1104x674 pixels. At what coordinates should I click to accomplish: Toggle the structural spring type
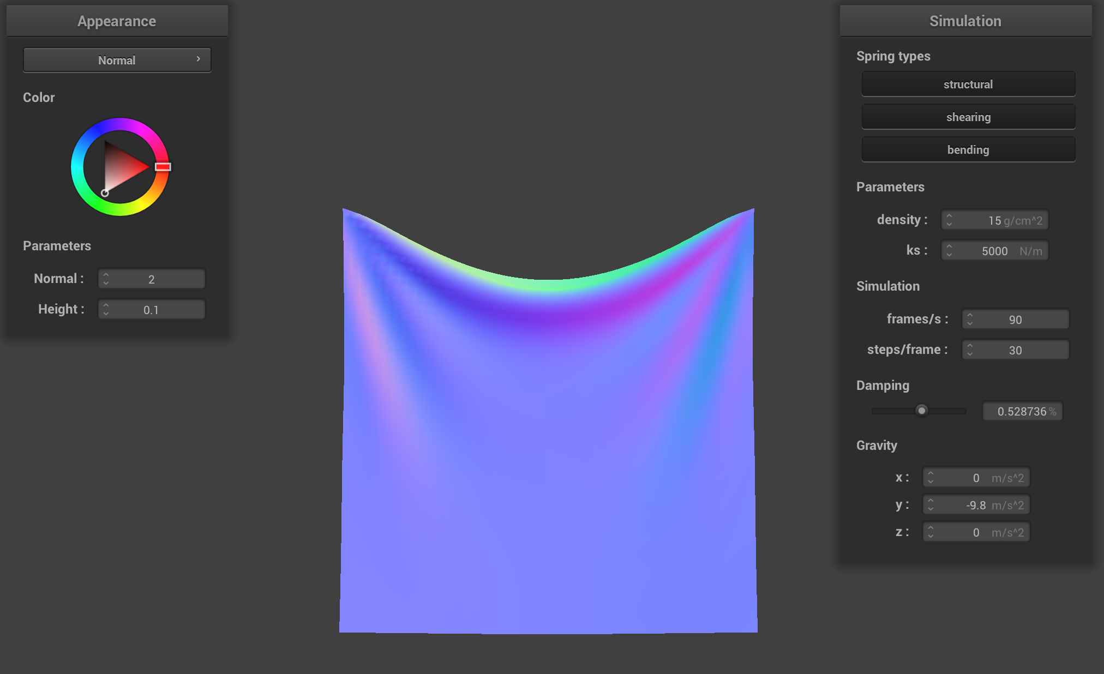pyautogui.click(x=968, y=84)
